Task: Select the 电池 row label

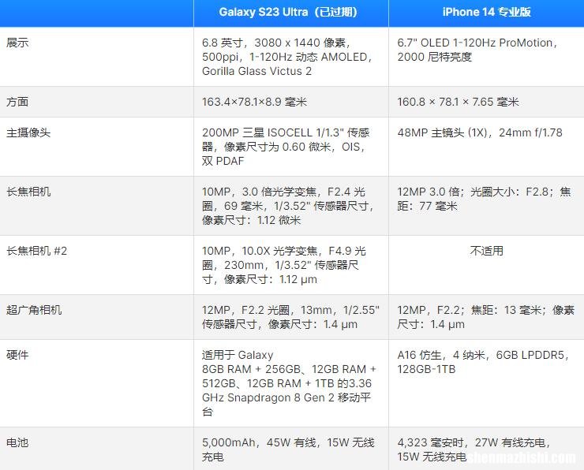Action: 17,443
